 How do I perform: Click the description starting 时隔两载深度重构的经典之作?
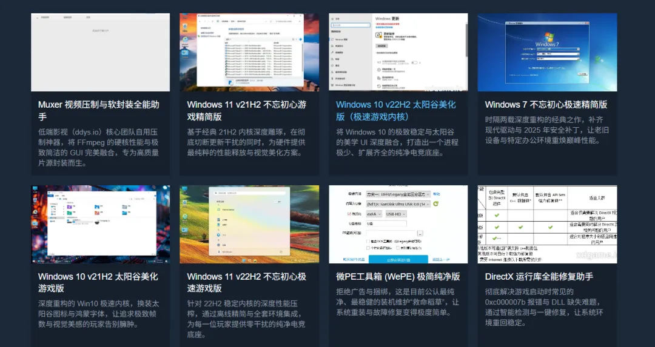pos(546,130)
